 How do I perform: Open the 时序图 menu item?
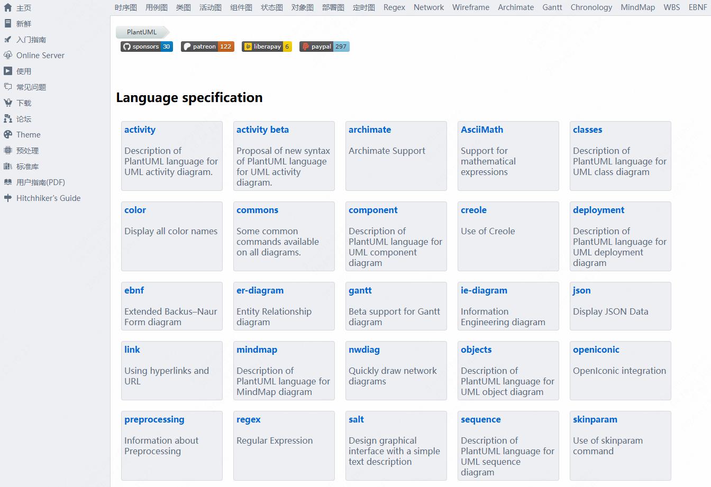125,7
